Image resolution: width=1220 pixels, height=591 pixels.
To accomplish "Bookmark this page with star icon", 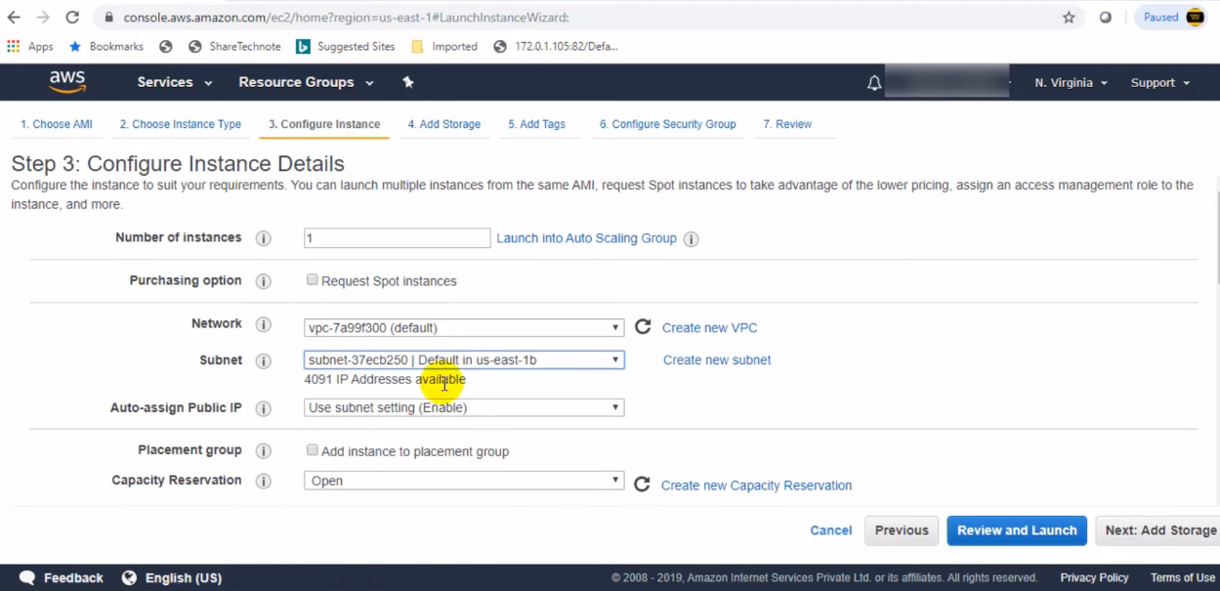I will tap(1069, 18).
